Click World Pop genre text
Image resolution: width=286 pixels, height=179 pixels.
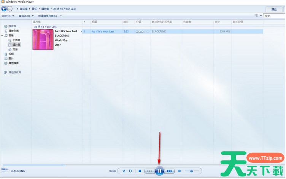click(x=62, y=40)
